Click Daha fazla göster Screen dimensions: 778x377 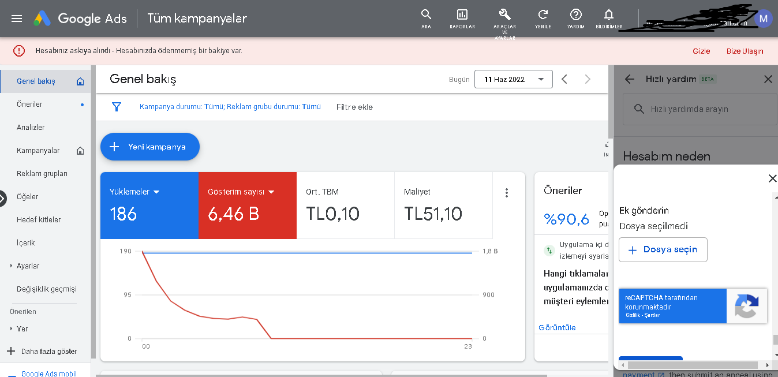pos(49,351)
